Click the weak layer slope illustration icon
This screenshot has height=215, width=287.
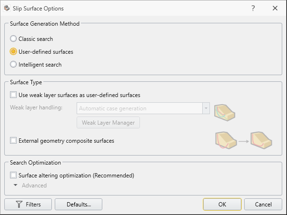[225, 113]
